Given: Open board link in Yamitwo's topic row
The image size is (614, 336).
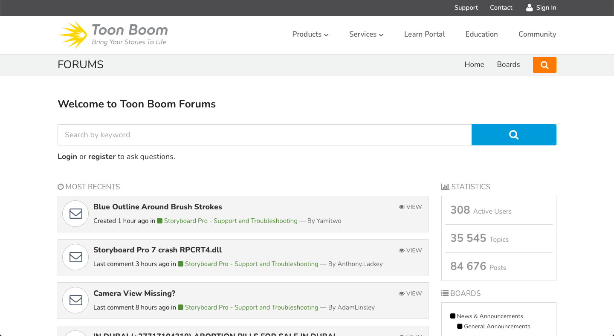Looking at the screenshot, I should [231, 221].
